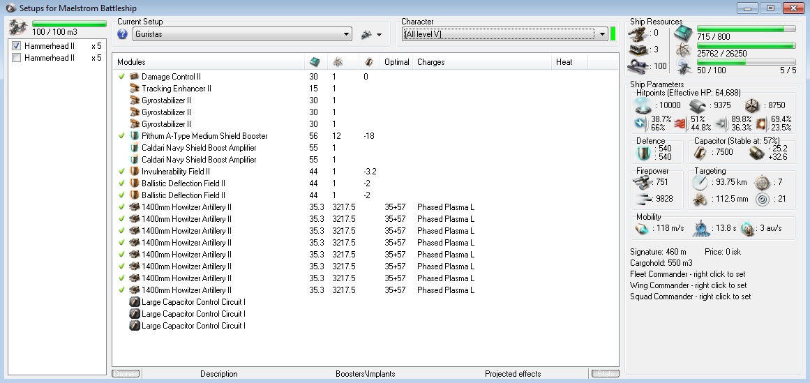
Task: Toggle Invulnerability Field II active checkmark
Action: click(x=122, y=172)
